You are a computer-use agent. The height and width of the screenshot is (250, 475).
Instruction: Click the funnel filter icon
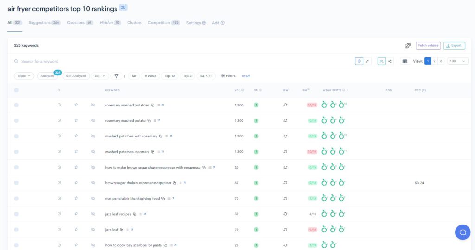point(116,76)
